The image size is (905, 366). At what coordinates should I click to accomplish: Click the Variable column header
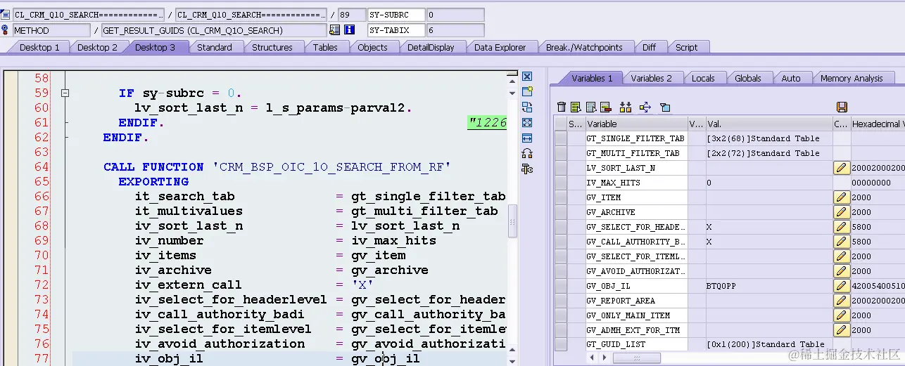click(x=635, y=124)
